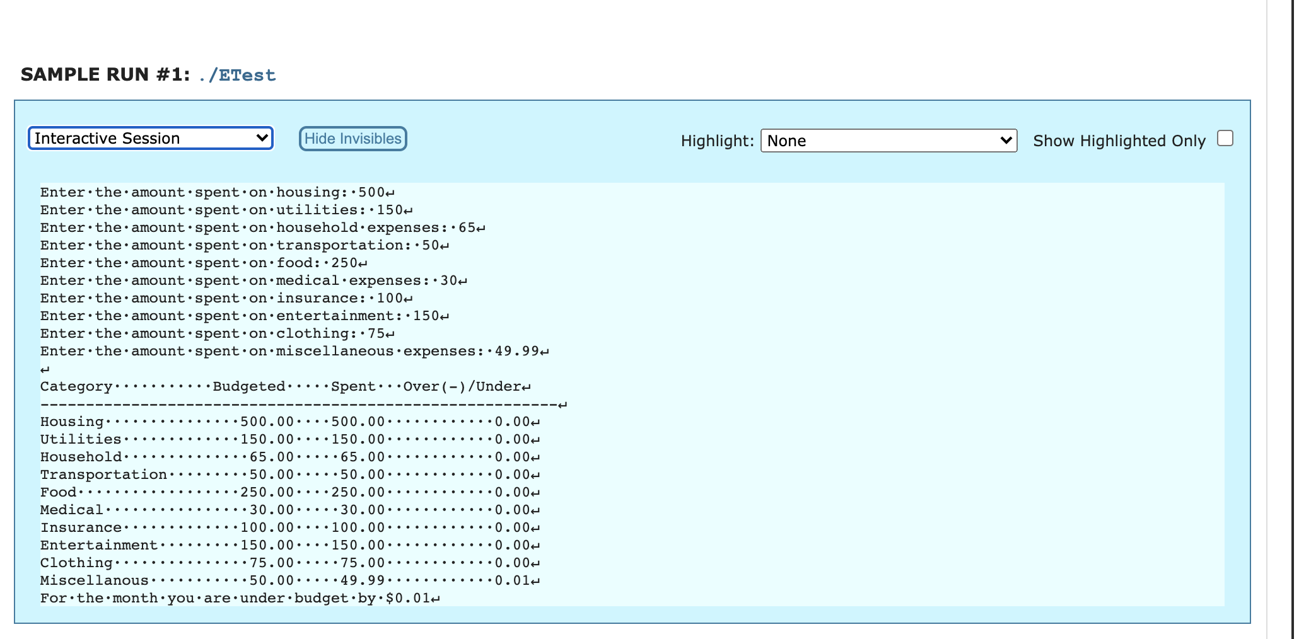1299x639 pixels.
Task: Open the Highlight dropdown showing None
Action: point(888,141)
